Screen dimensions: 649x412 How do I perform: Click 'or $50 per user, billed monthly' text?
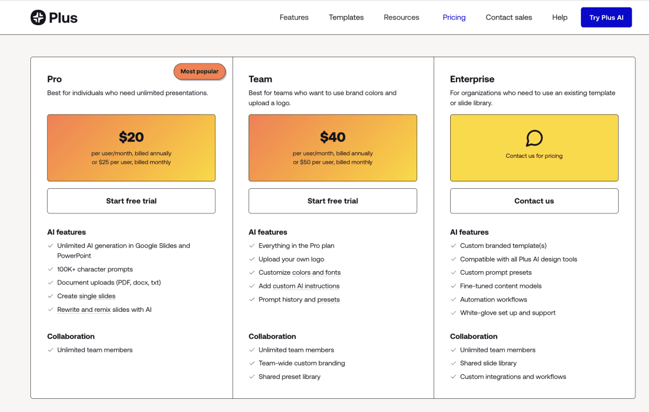[x=333, y=162]
